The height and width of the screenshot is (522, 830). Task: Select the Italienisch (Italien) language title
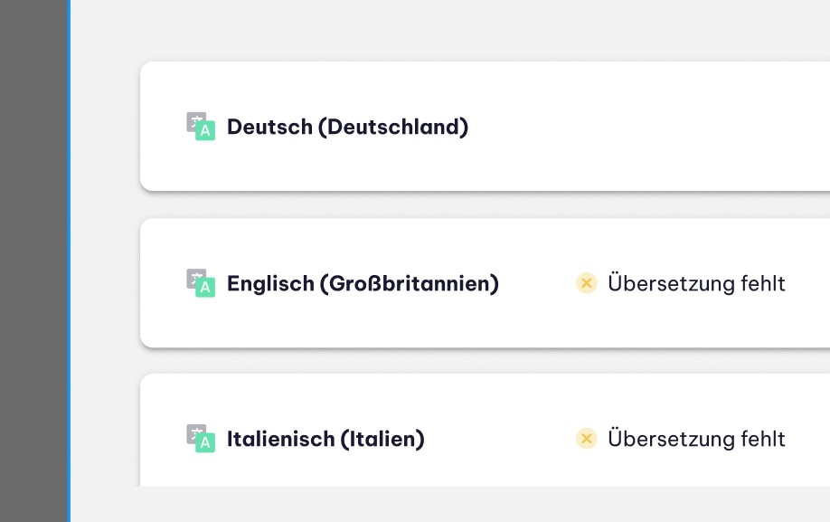tap(325, 439)
